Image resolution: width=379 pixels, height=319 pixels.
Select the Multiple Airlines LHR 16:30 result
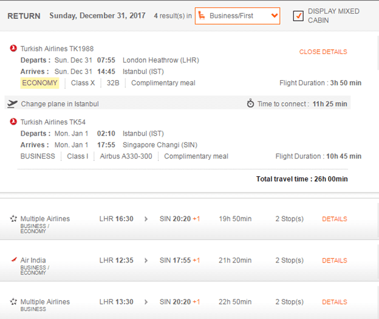point(188,219)
